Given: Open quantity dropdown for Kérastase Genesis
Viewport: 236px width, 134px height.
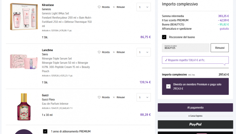Looking at the screenshot, I should pos(143,7).
